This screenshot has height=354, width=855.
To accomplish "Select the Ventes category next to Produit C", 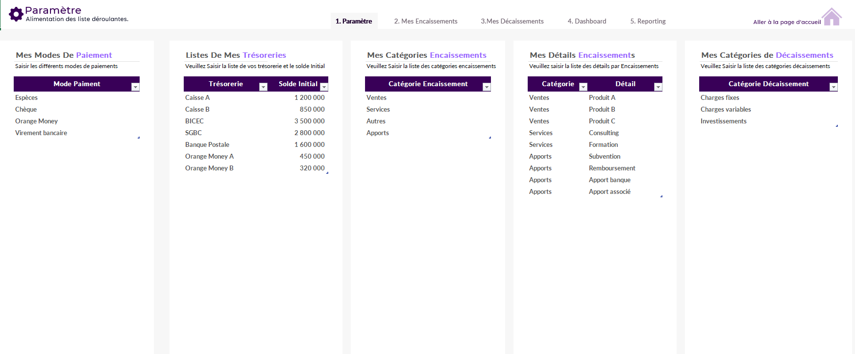I will tap(558, 121).
